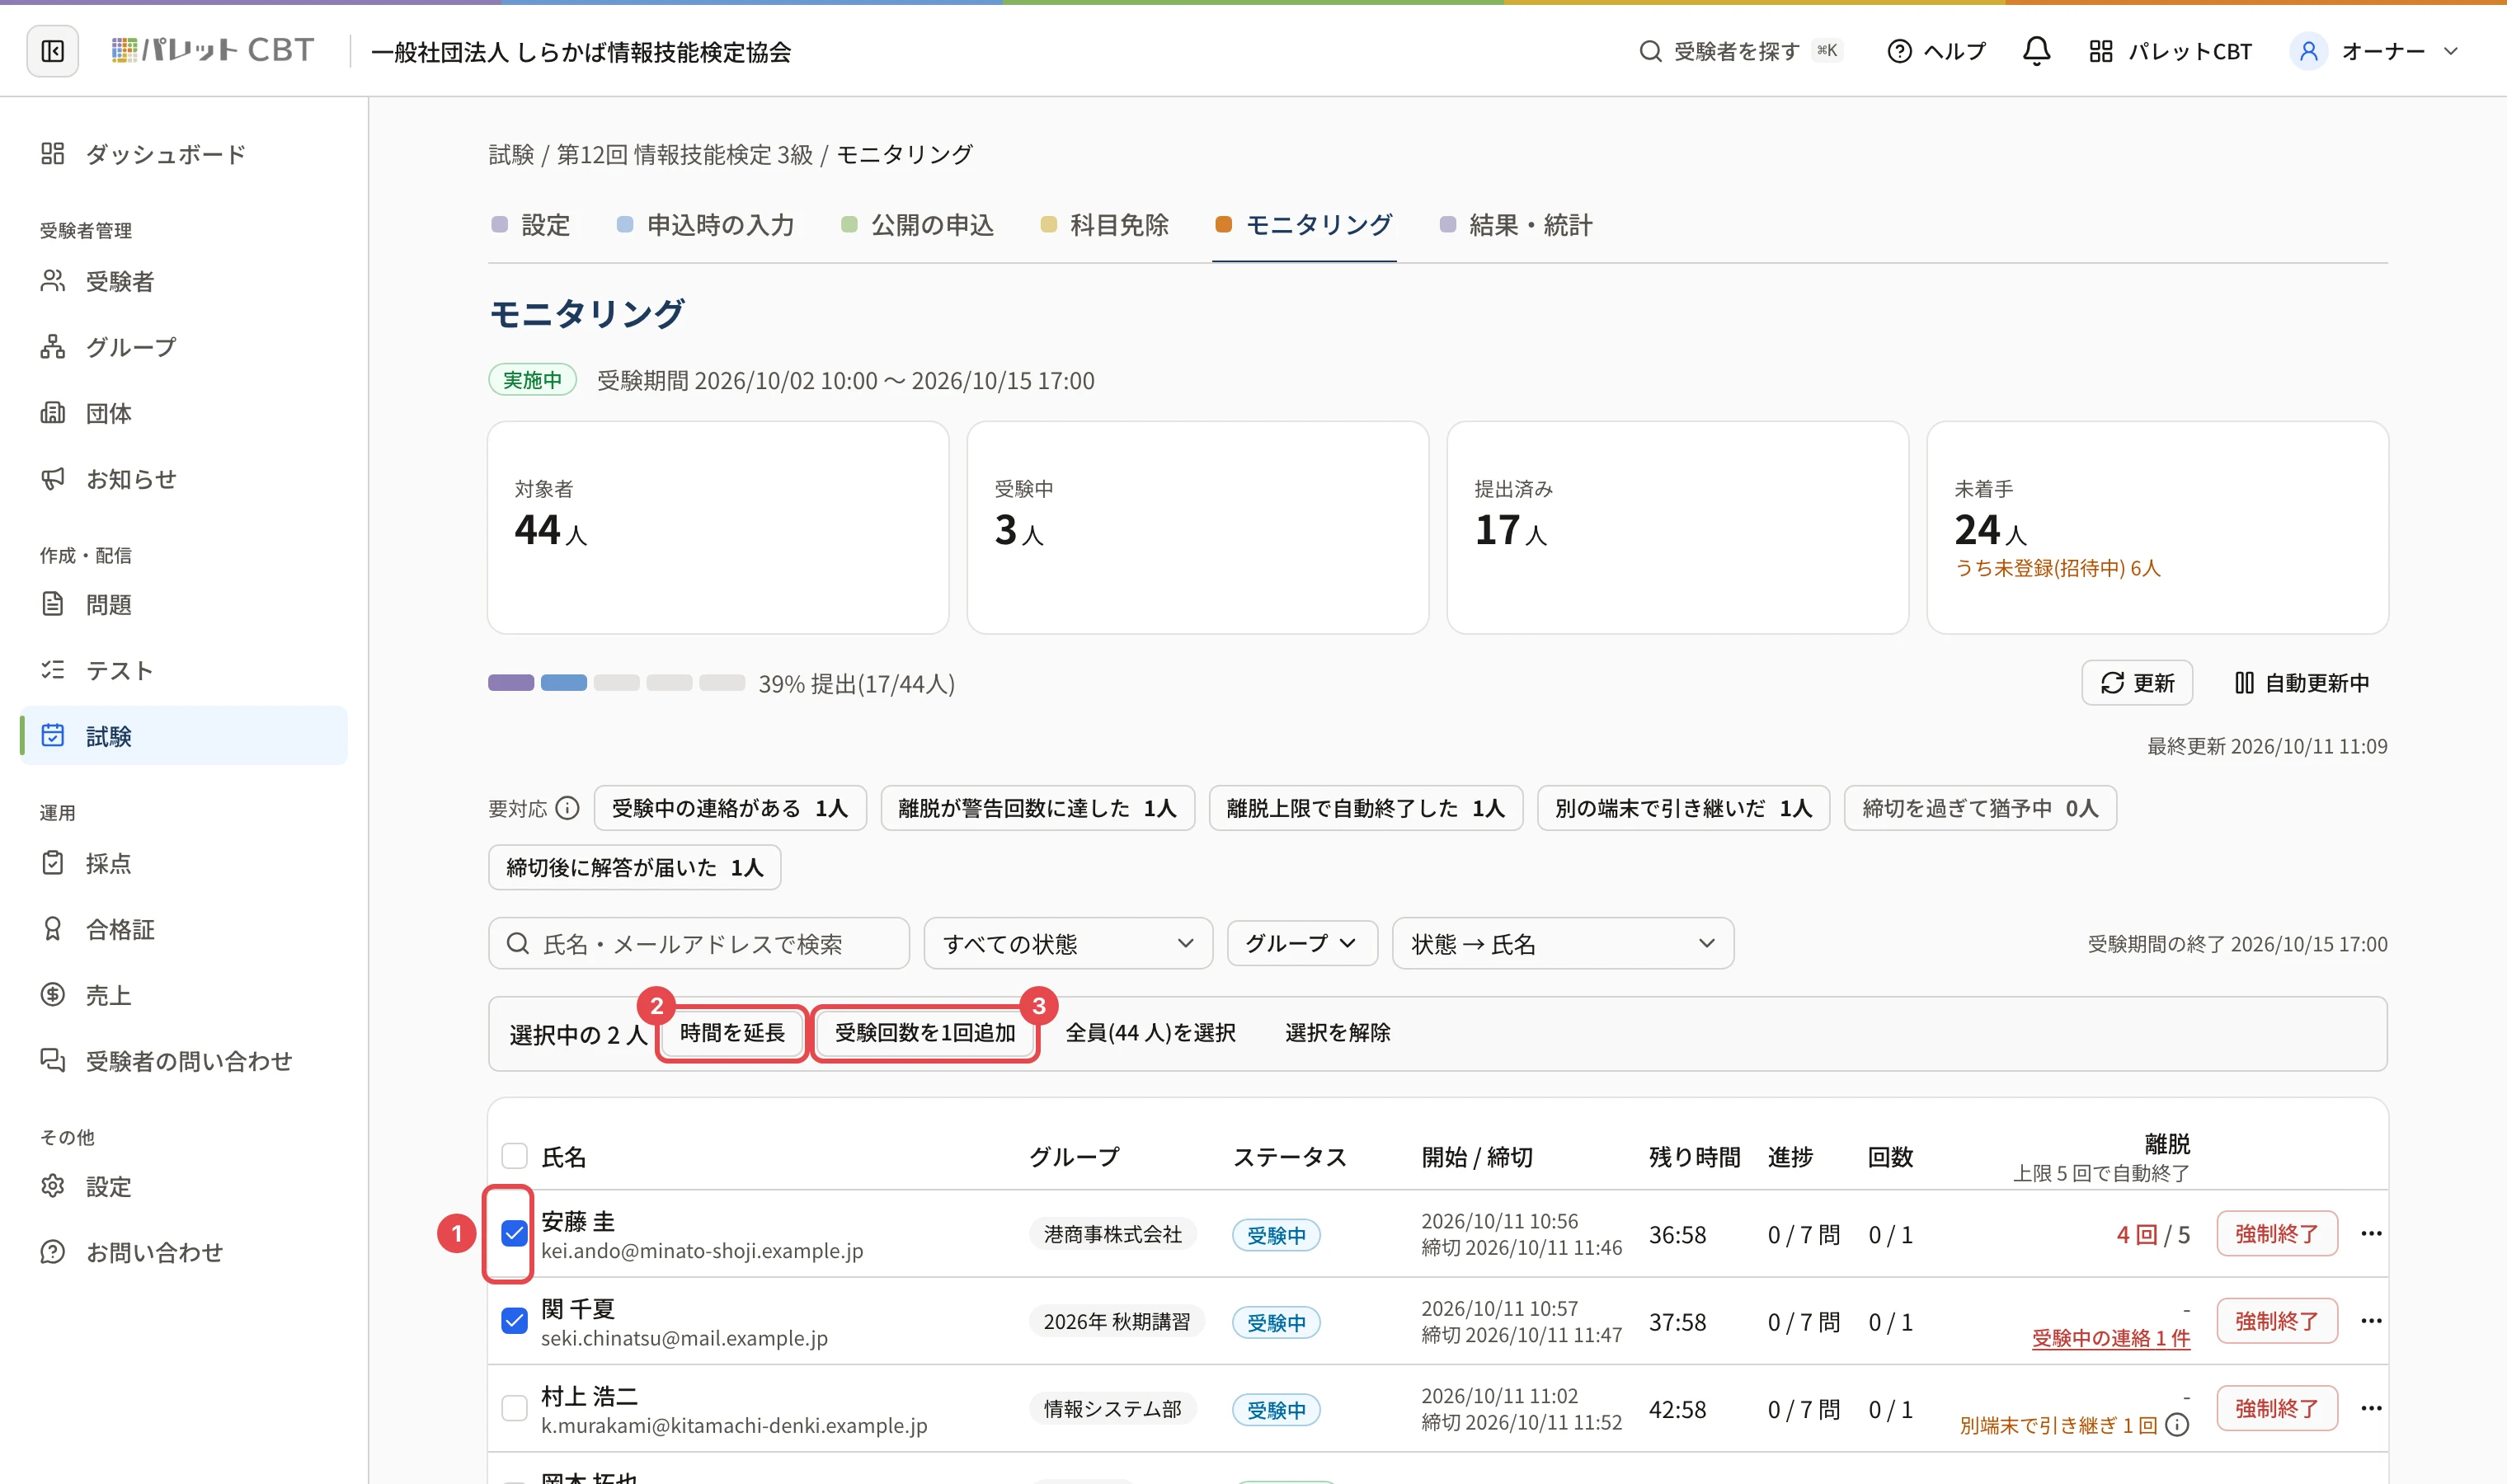The height and width of the screenshot is (1484, 2507).
Task: Filter by 離脱が警告回数に達した 1人
Action: (1037, 808)
